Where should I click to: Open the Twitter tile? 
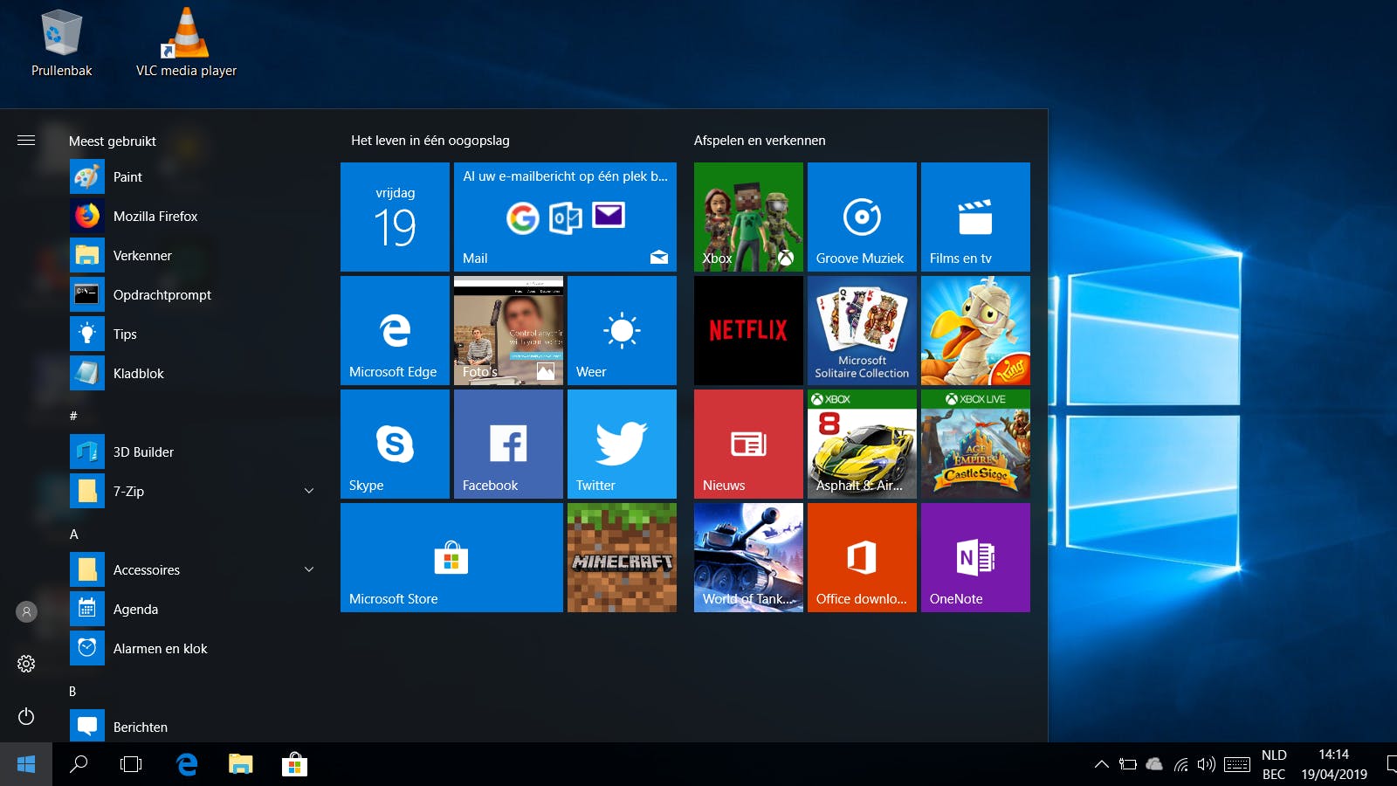tap(622, 444)
